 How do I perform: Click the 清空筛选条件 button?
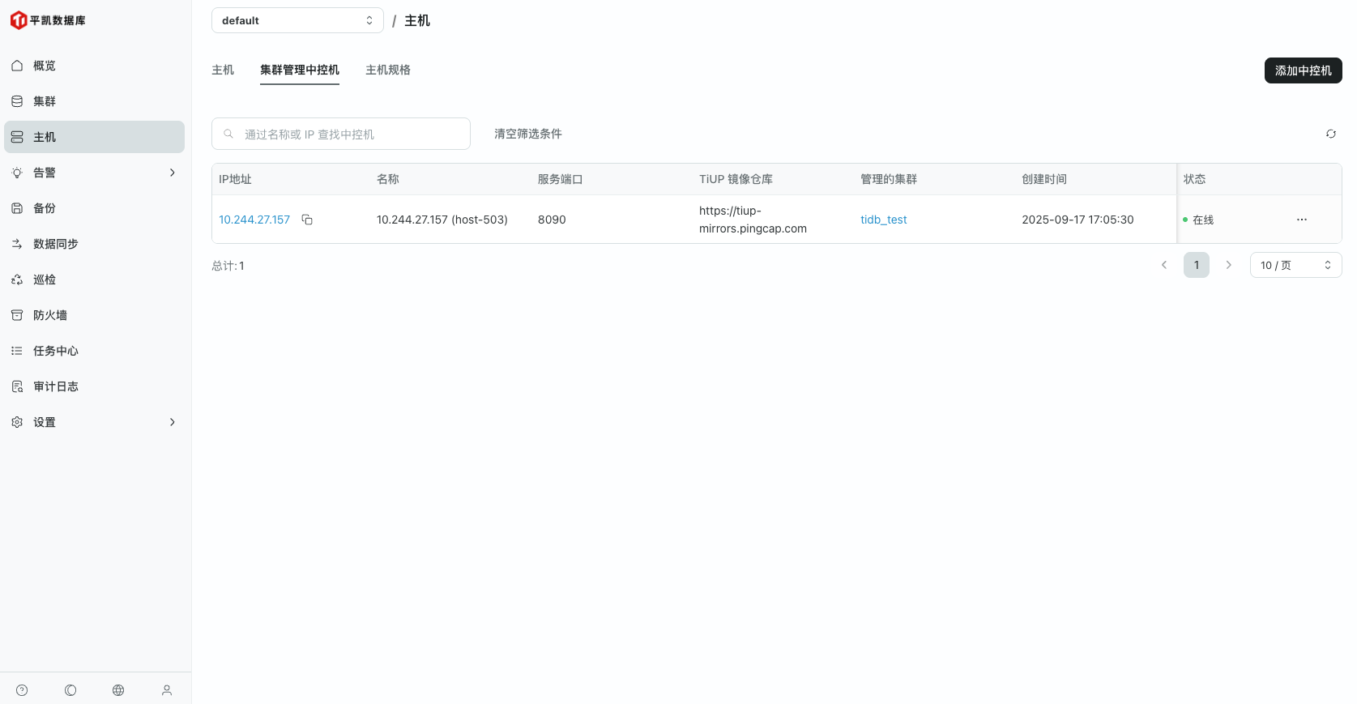click(527, 134)
